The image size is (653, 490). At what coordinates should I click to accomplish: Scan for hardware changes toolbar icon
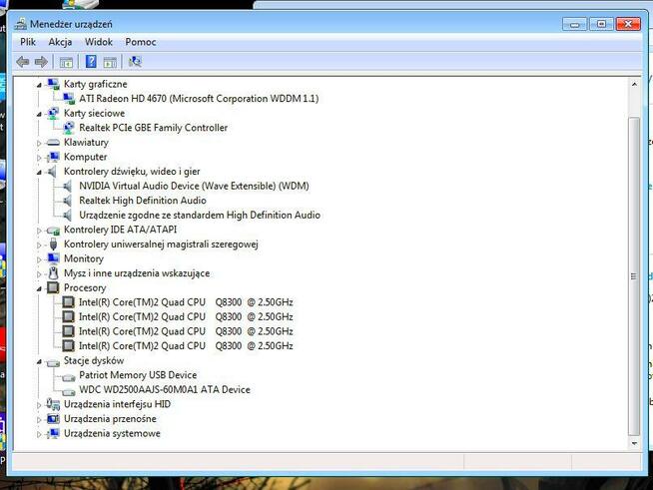(135, 62)
